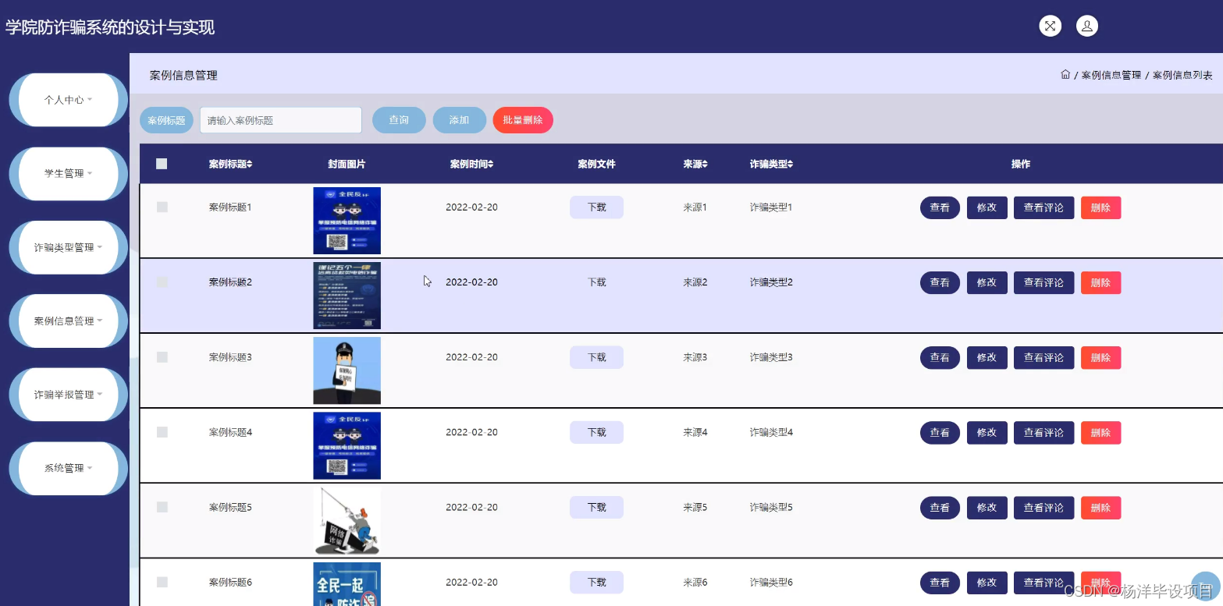Expand the 学生管理 sidebar menu
Image resolution: width=1223 pixels, height=606 pixels.
68,173
